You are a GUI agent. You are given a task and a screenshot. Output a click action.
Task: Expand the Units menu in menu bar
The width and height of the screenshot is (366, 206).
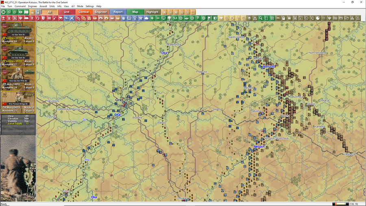(x=52, y=7)
